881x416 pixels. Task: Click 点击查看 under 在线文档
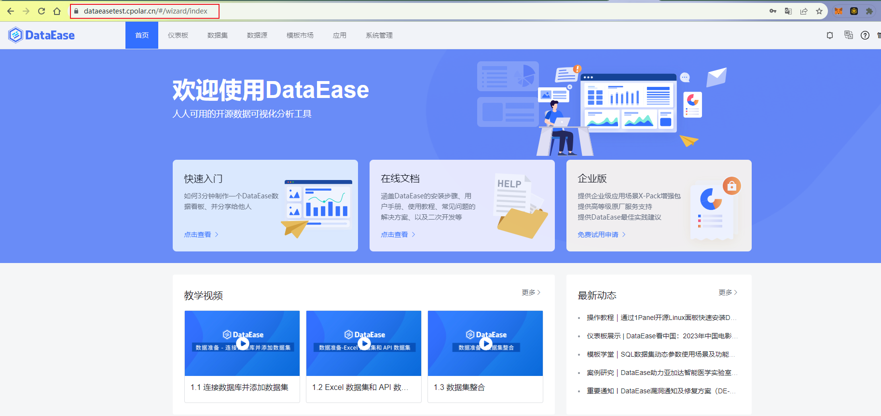coord(398,235)
